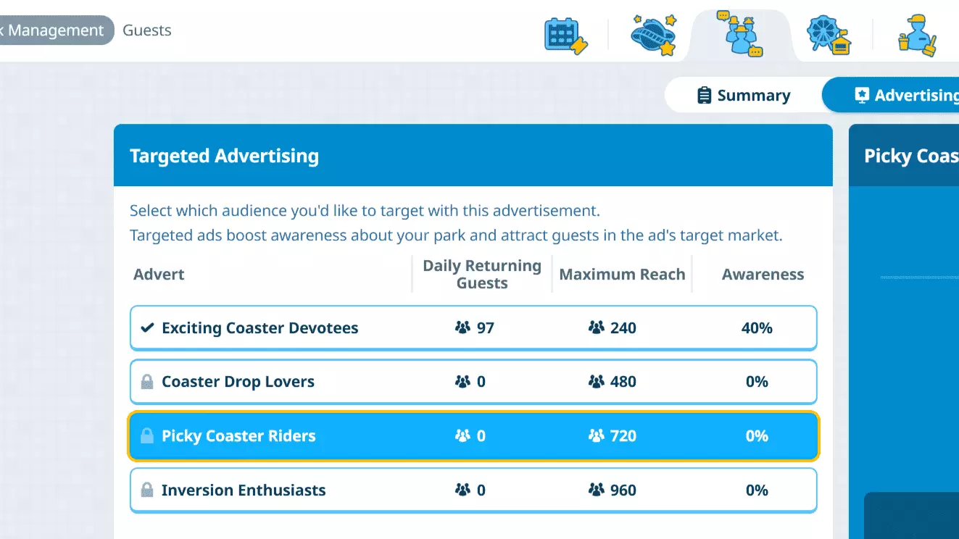Screen dimensions: 959x539
Task: Switch to the Summary tab
Action: pos(743,96)
